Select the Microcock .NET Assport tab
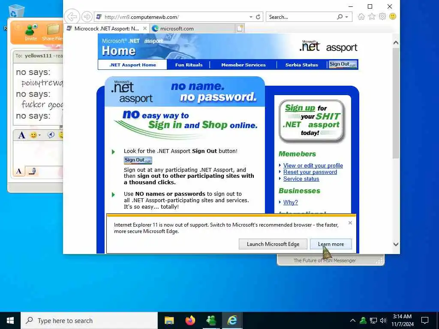 point(106,29)
